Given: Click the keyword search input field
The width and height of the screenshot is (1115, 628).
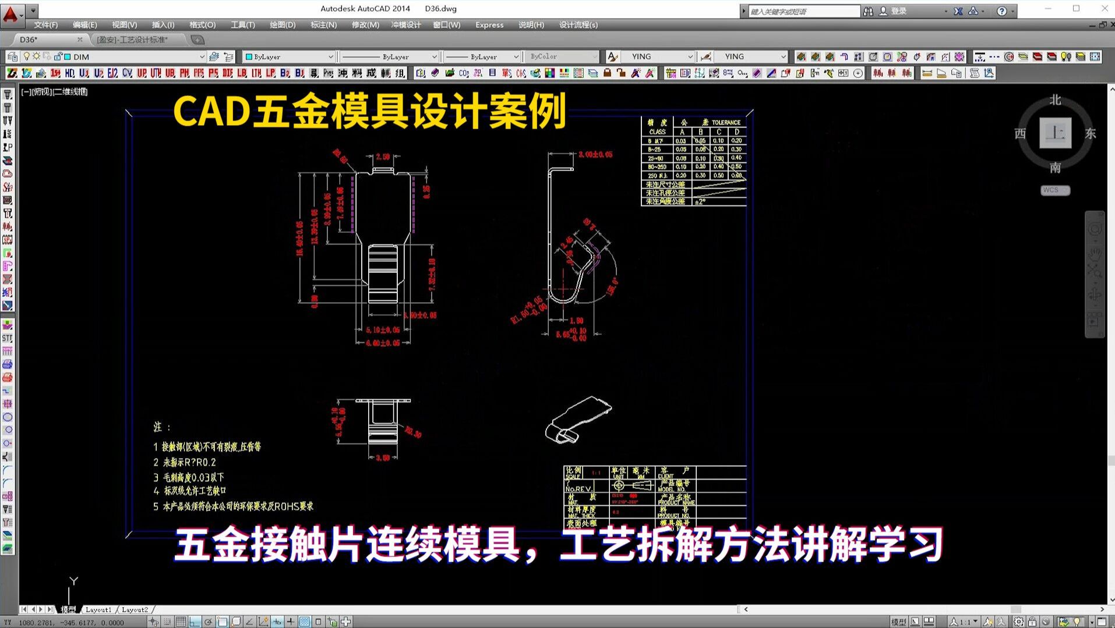Looking at the screenshot, I should tap(803, 11).
